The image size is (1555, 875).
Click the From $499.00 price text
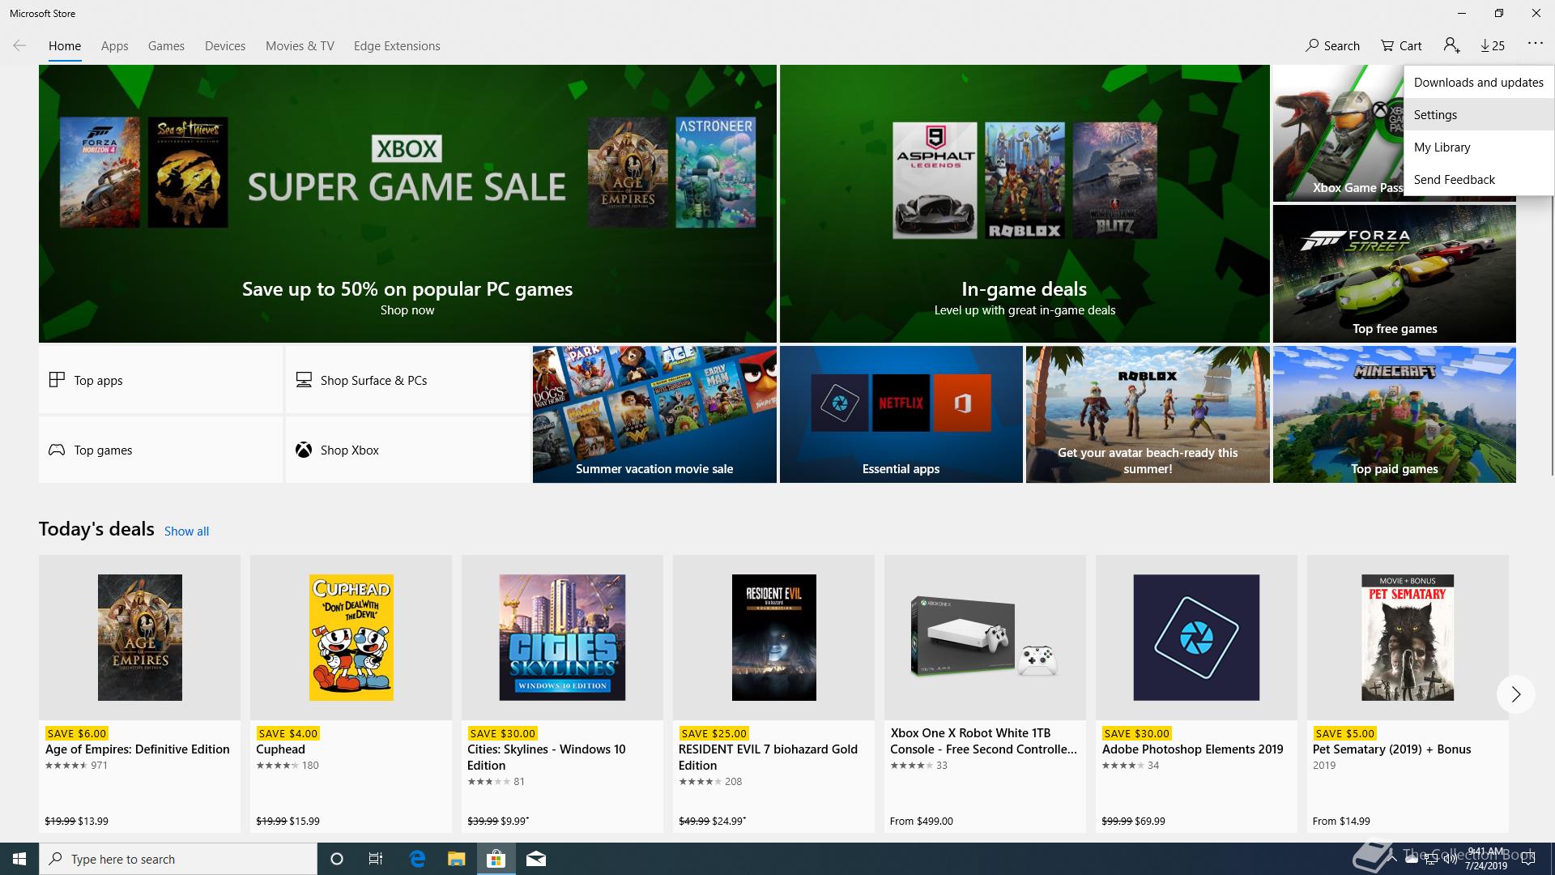(x=922, y=821)
